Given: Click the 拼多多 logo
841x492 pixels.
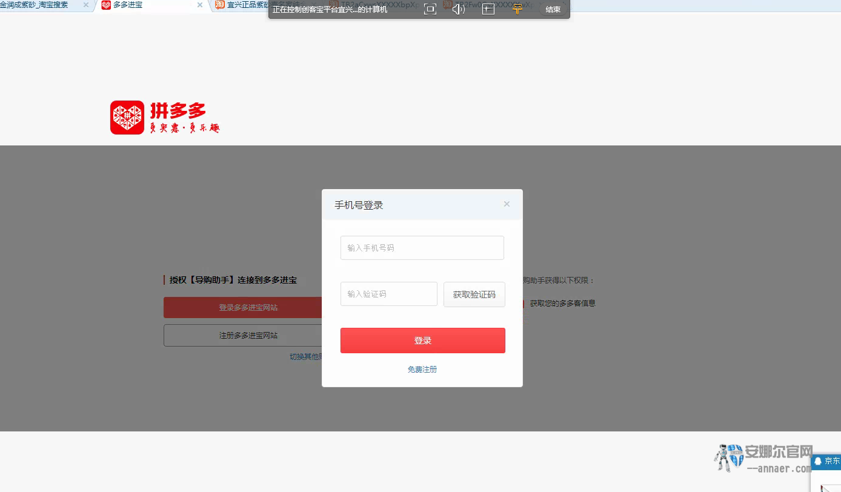Looking at the screenshot, I should click(x=165, y=118).
